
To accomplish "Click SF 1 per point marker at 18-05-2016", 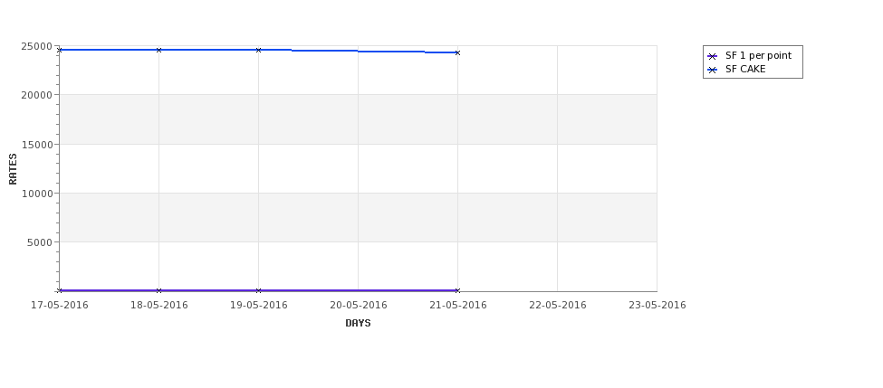I will pos(158,290).
